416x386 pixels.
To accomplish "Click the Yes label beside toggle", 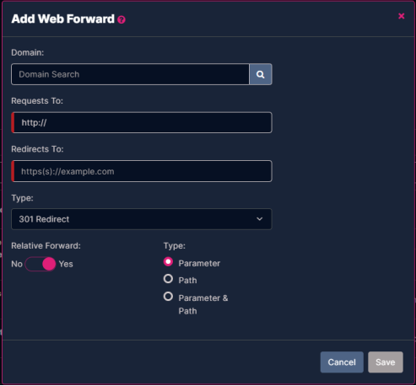I will (x=66, y=264).
